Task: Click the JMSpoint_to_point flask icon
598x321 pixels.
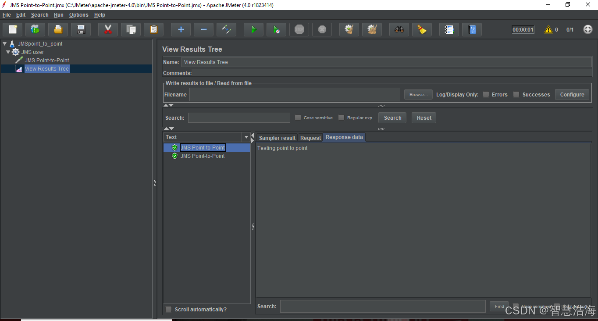Action: coord(12,44)
